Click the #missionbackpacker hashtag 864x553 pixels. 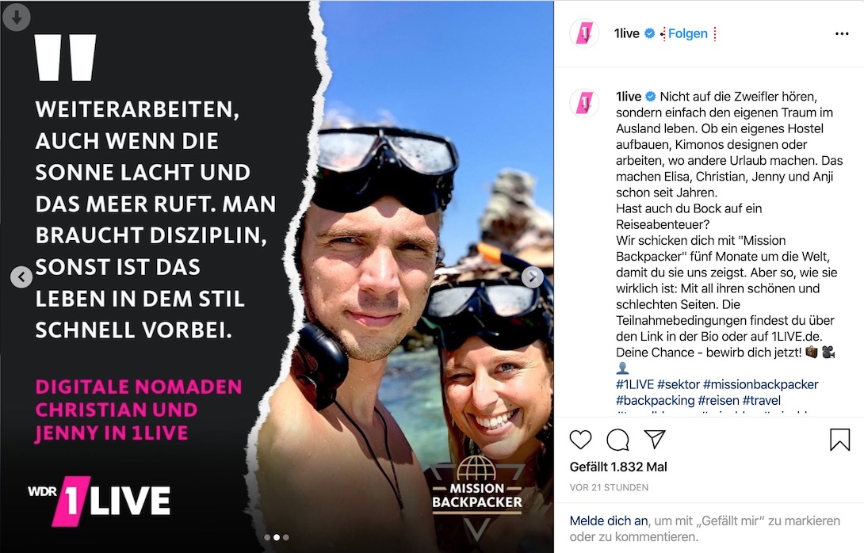pyautogui.click(x=760, y=384)
